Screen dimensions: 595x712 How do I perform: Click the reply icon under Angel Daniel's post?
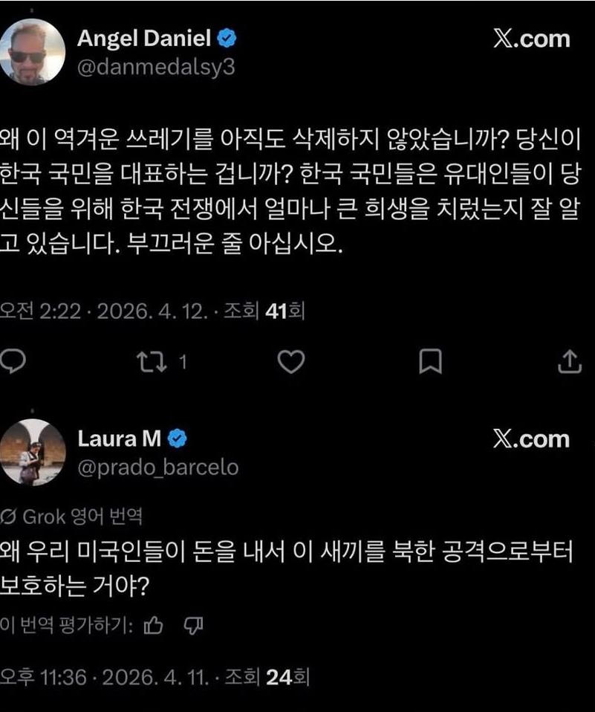tap(13, 361)
